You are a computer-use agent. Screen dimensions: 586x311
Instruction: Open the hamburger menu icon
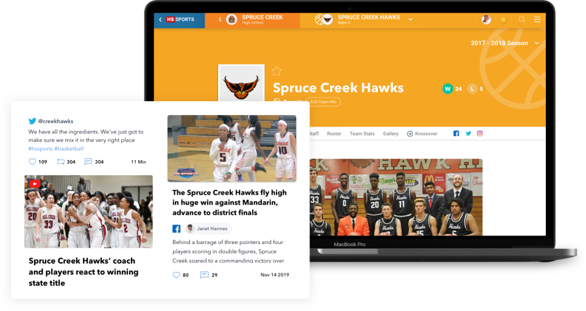click(x=537, y=19)
